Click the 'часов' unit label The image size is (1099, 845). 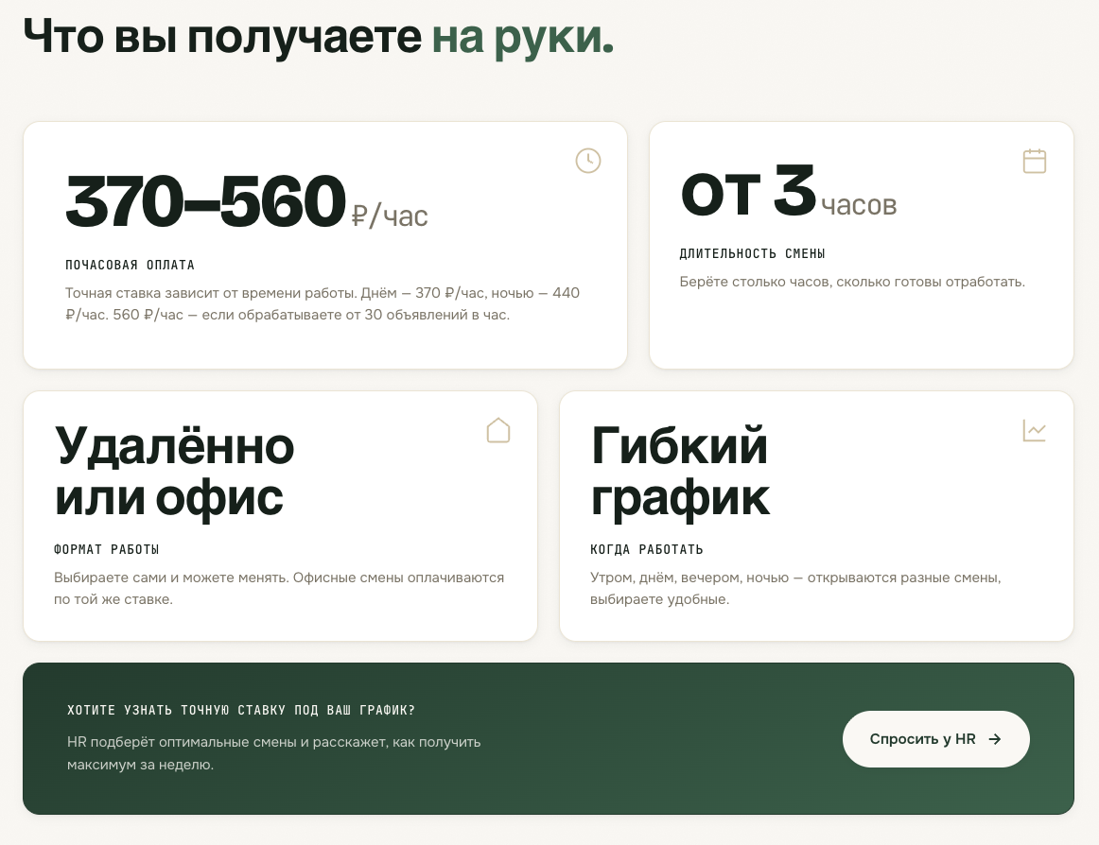click(x=859, y=204)
